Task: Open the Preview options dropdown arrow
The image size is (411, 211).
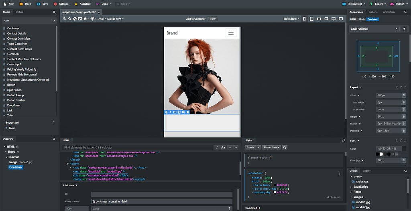Action: point(364,4)
